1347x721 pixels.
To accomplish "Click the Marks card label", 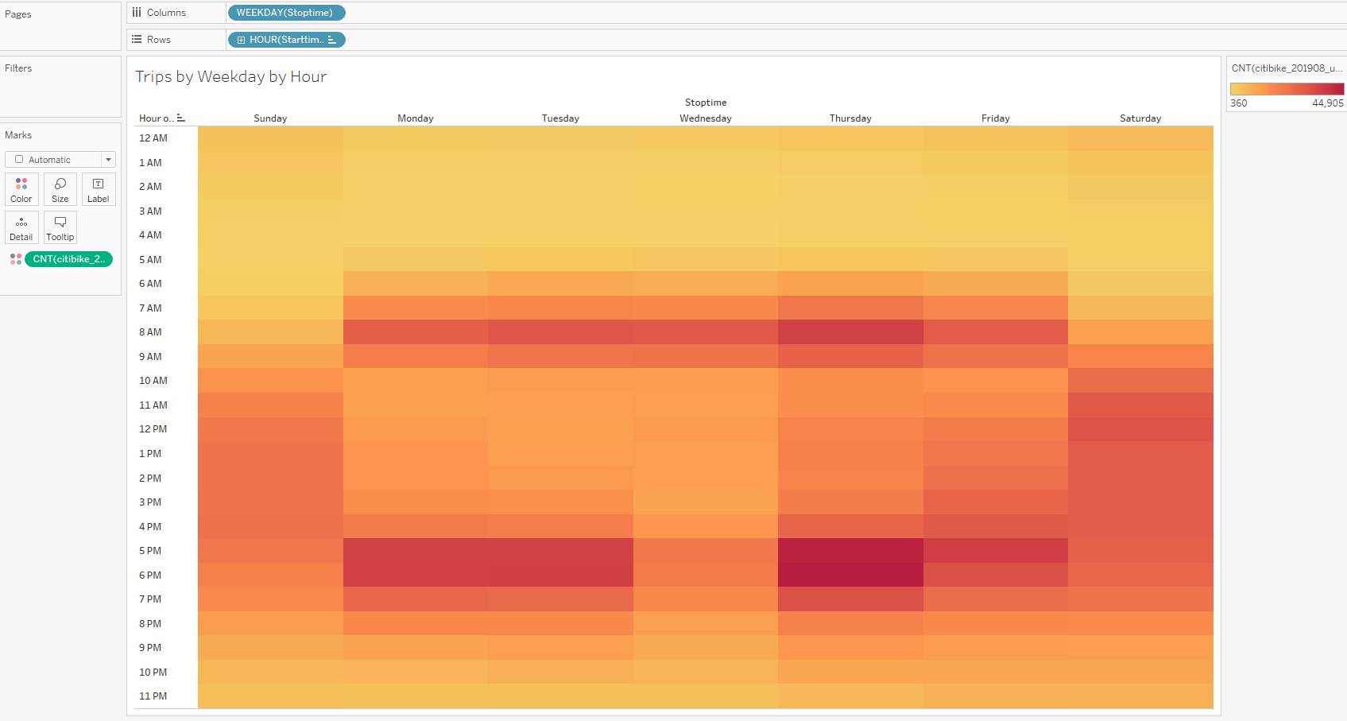I will click(18, 134).
